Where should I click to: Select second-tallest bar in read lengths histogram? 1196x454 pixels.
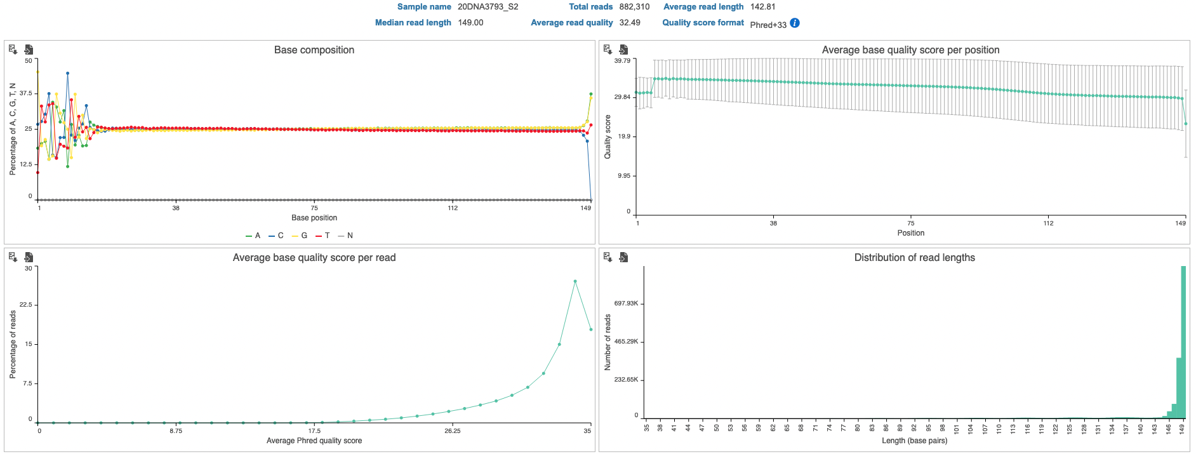(1179, 387)
